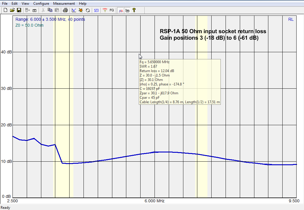The height and width of the screenshot is (210, 304).
Task: Click the 6.000 MHz center frequency label
Action: 155,201
